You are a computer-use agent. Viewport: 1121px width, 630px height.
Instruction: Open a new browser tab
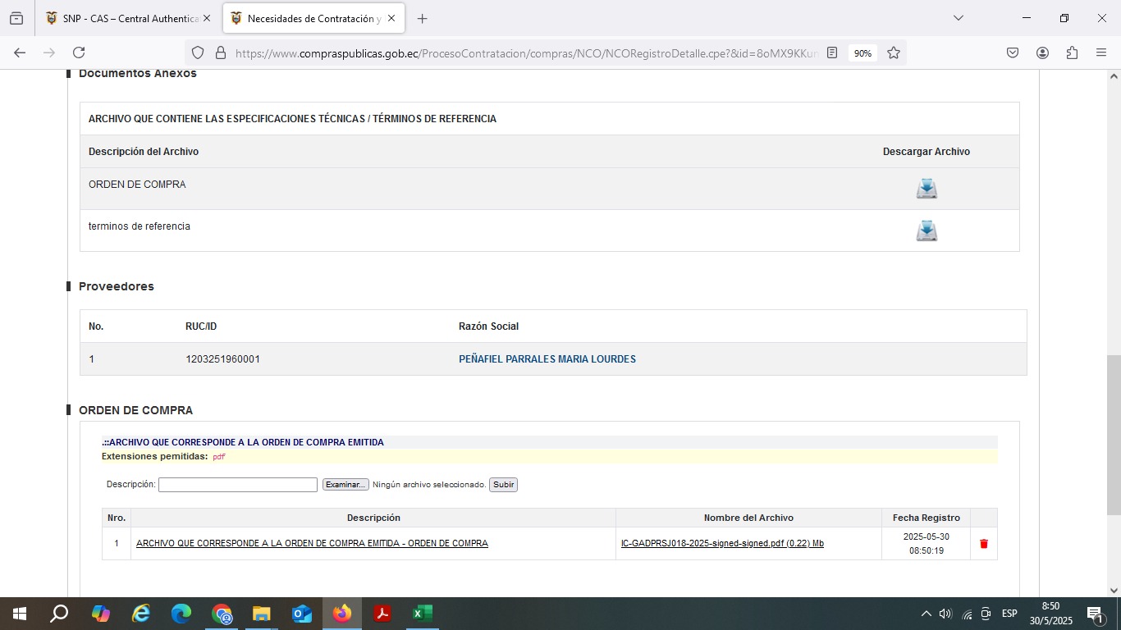423,18
